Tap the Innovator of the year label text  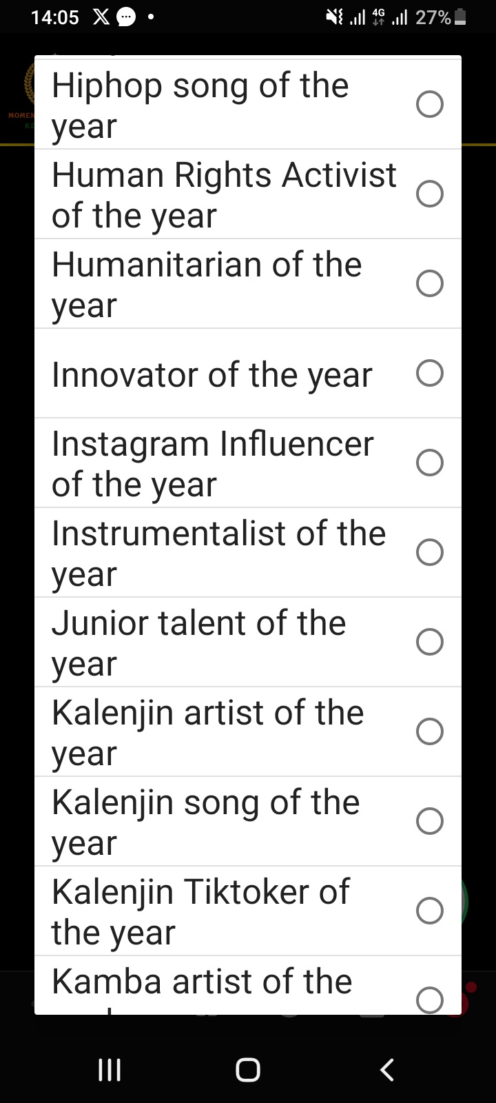pos(212,375)
